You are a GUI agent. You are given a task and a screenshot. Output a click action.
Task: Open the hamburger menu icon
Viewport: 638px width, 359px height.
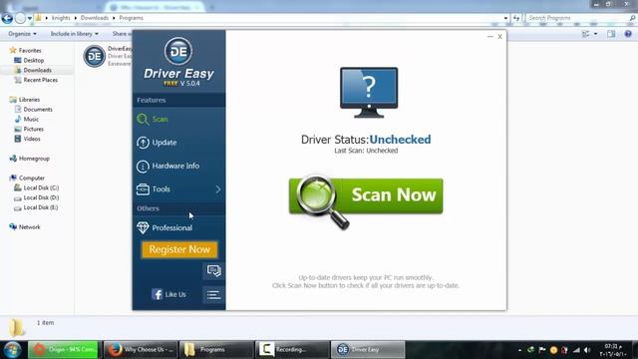point(213,295)
